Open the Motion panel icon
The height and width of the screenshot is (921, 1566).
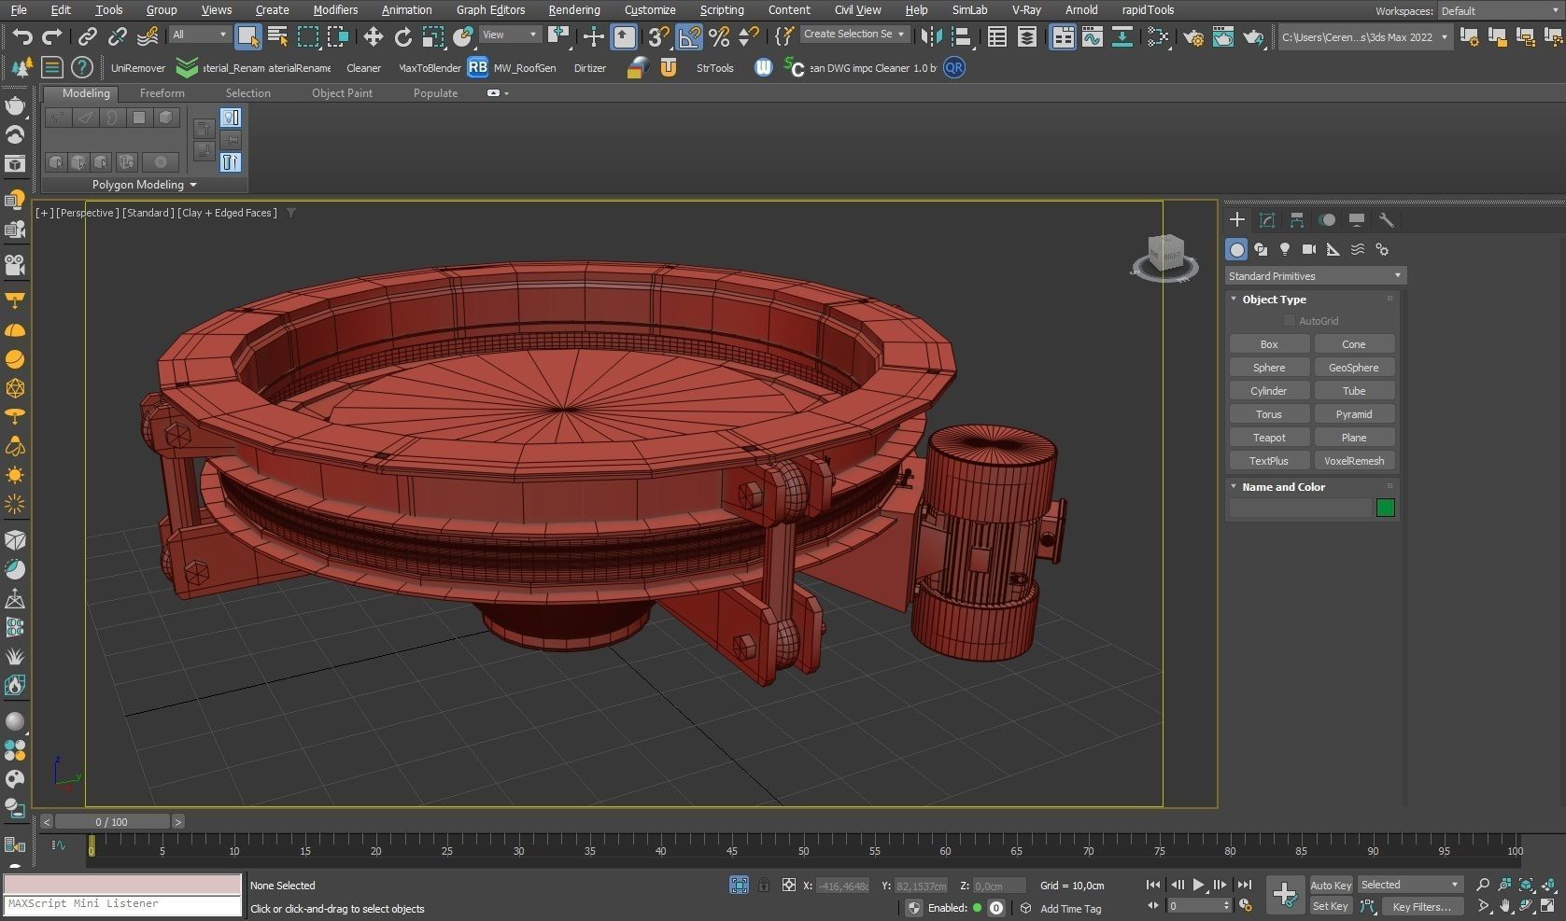click(1327, 220)
